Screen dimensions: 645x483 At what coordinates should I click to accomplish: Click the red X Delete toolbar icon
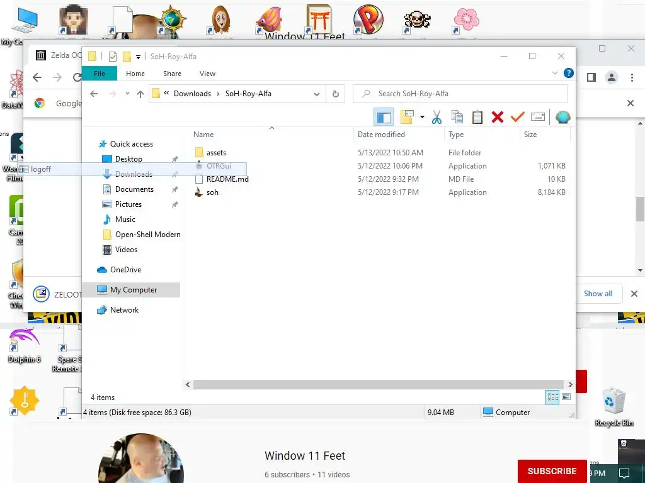pyautogui.click(x=498, y=117)
